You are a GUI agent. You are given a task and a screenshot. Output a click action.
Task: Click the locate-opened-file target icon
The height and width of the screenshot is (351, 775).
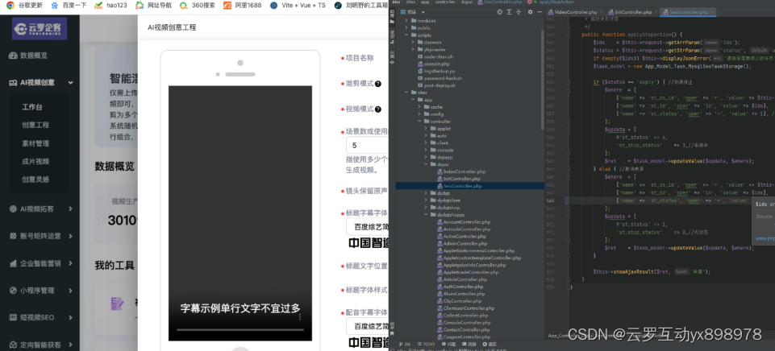coord(499,12)
